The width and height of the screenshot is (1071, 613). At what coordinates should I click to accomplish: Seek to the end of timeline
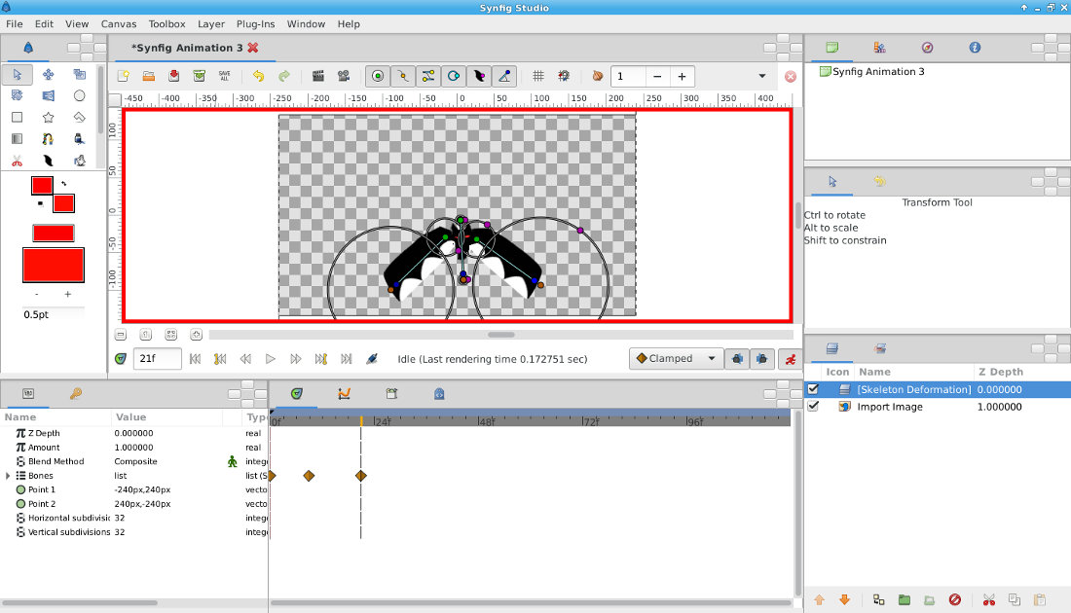coord(347,359)
